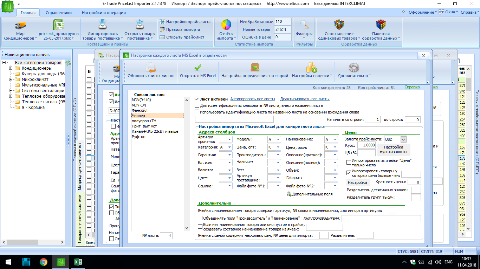Screen dimensions: 480x269
Task: Refresh the category tree in navigation panel
Action: (68, 63)
